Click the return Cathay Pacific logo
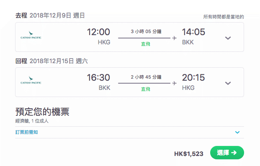The height and width of the screenshot is (166, 260). click(x=31, y=80)
